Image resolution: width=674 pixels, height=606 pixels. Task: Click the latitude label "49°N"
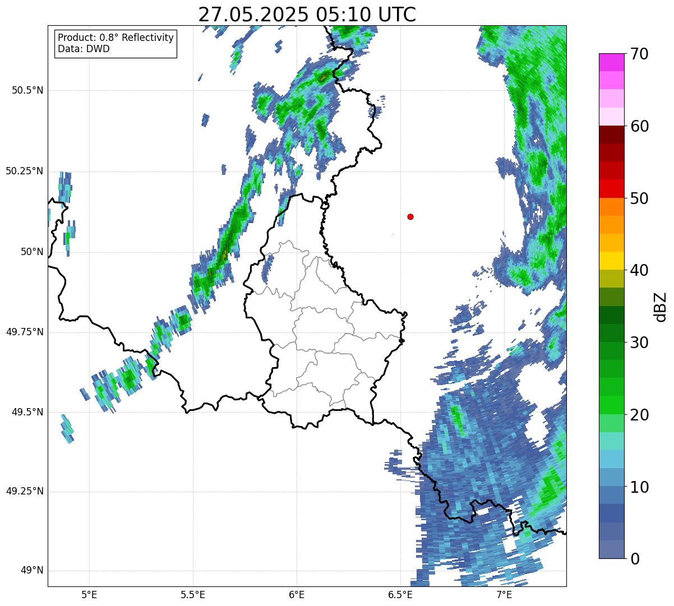[31, 571]
